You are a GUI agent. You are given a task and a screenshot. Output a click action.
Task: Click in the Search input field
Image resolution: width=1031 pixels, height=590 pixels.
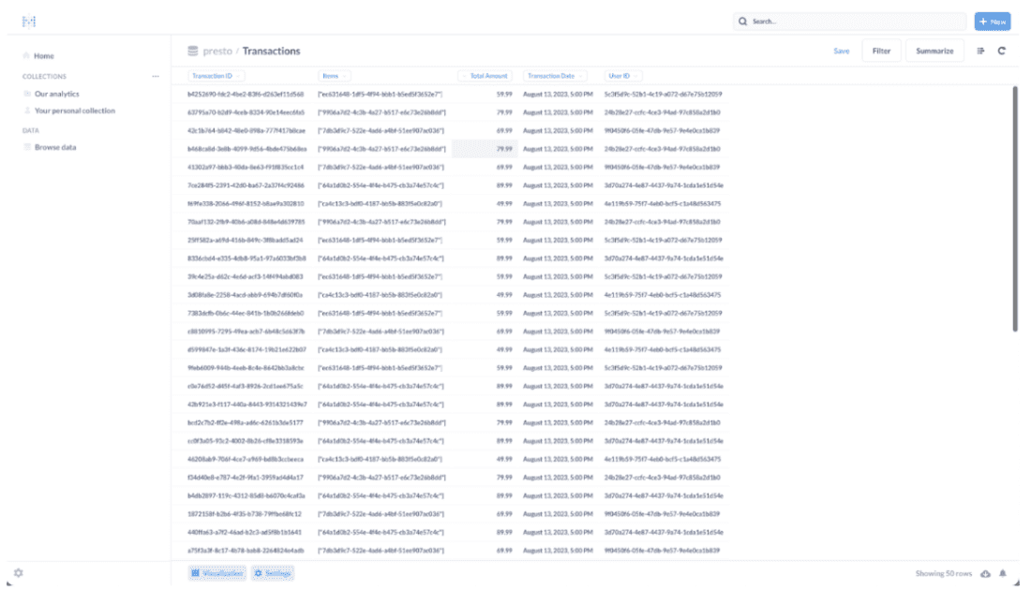(853, 21)
